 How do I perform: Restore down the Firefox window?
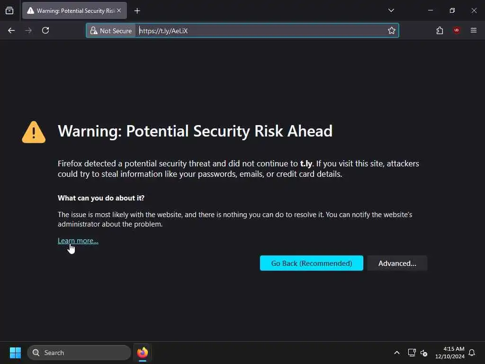point(452,10)
